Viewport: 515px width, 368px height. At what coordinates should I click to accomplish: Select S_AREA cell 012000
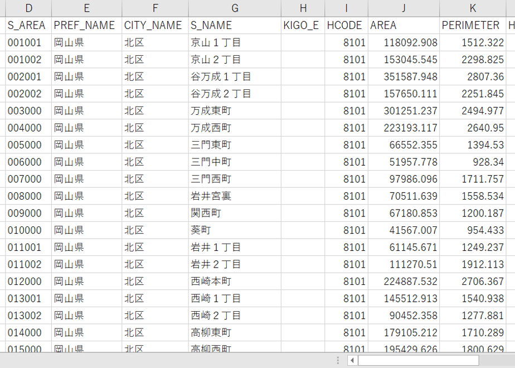(28, 282)
